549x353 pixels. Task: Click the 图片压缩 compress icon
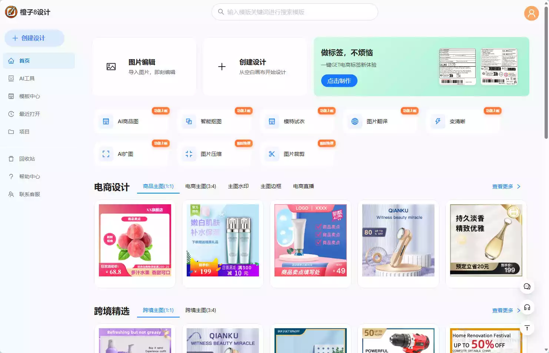pyautogui.click(x=189, y=154)
